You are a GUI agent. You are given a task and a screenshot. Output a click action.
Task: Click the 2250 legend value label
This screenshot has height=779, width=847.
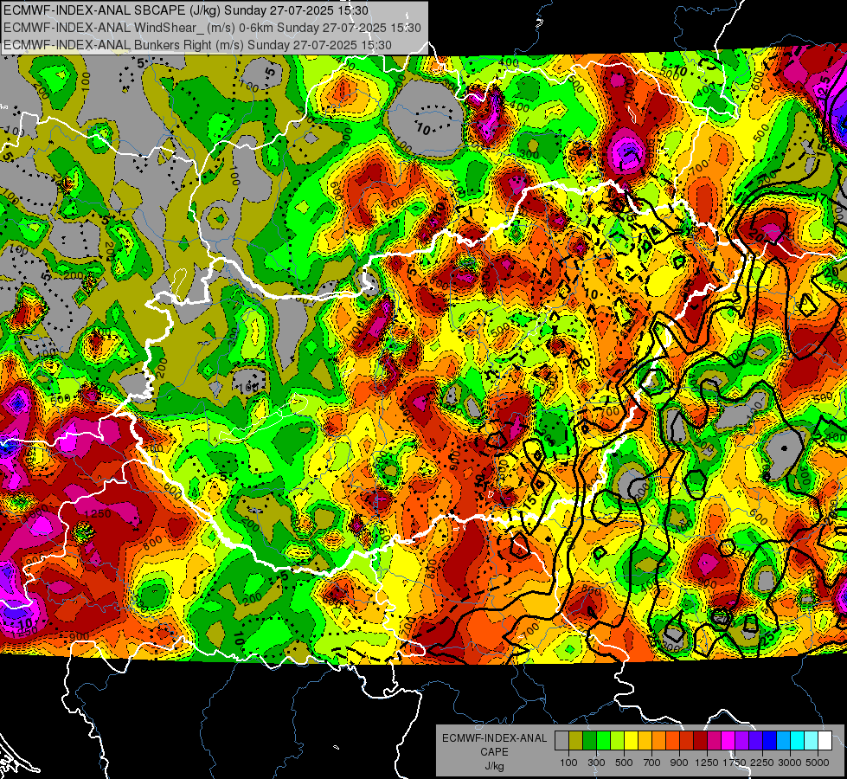762,763
